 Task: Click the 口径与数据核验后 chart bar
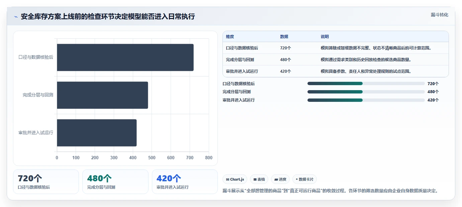point(125,57)
